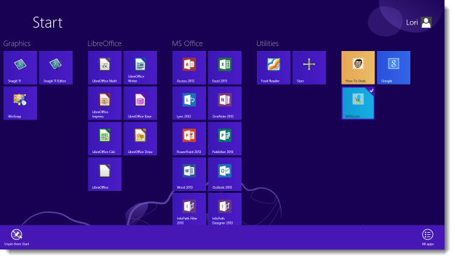455x260 pixels.
Task: Open Publisher 2013 tile
Action: [225, 138]
